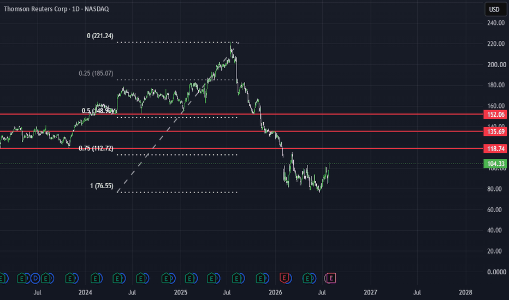
Task: Click the Fib label 0.25 (185.07)
Action: (x=96, y=73)
